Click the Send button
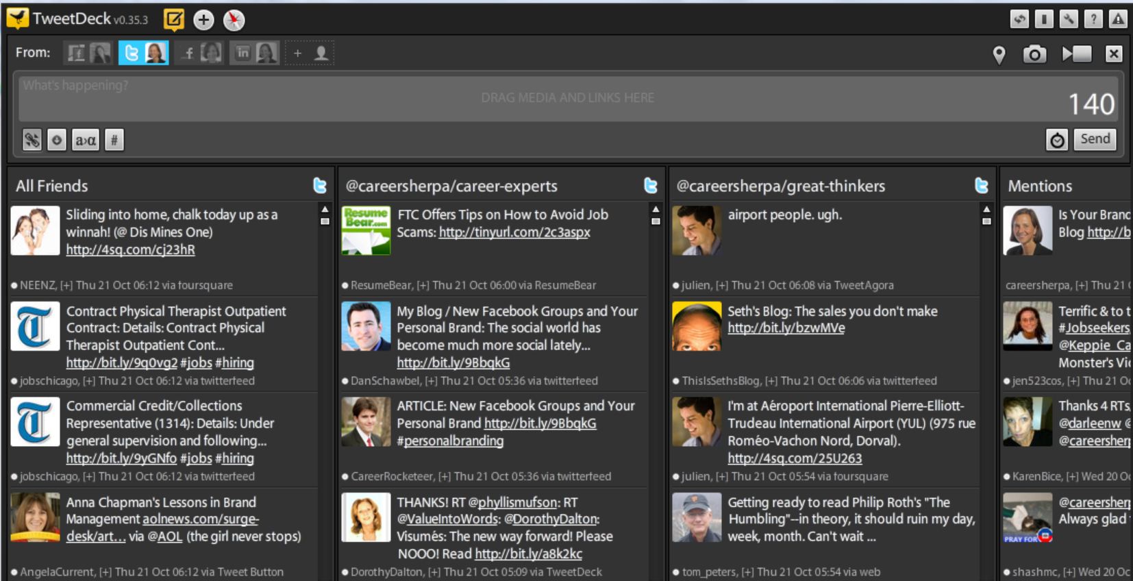Viewport: 1133px width, 581px height. [1095, 139]
